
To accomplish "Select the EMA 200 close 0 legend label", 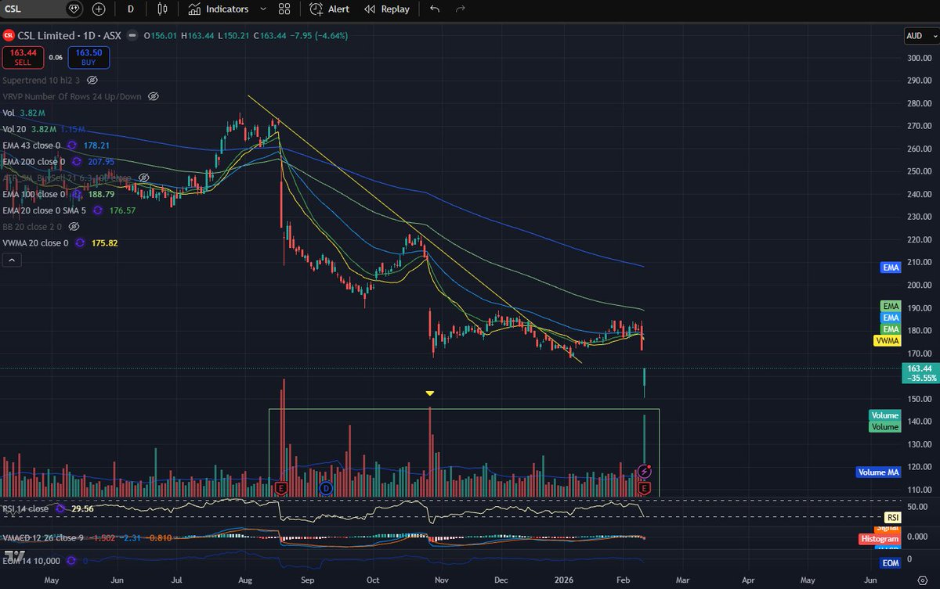I will tap(34, 162).
